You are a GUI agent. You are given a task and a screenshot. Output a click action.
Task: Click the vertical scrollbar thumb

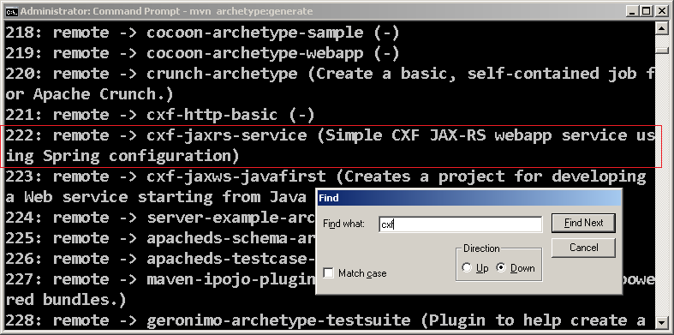pyautogui.click(x=661, y=50)
